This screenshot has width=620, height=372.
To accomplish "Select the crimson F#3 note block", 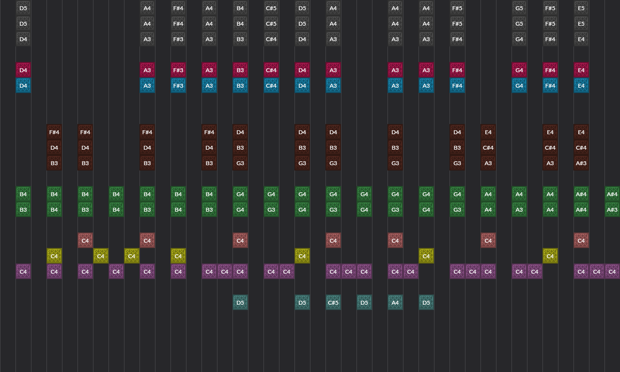I will point(178,70).
